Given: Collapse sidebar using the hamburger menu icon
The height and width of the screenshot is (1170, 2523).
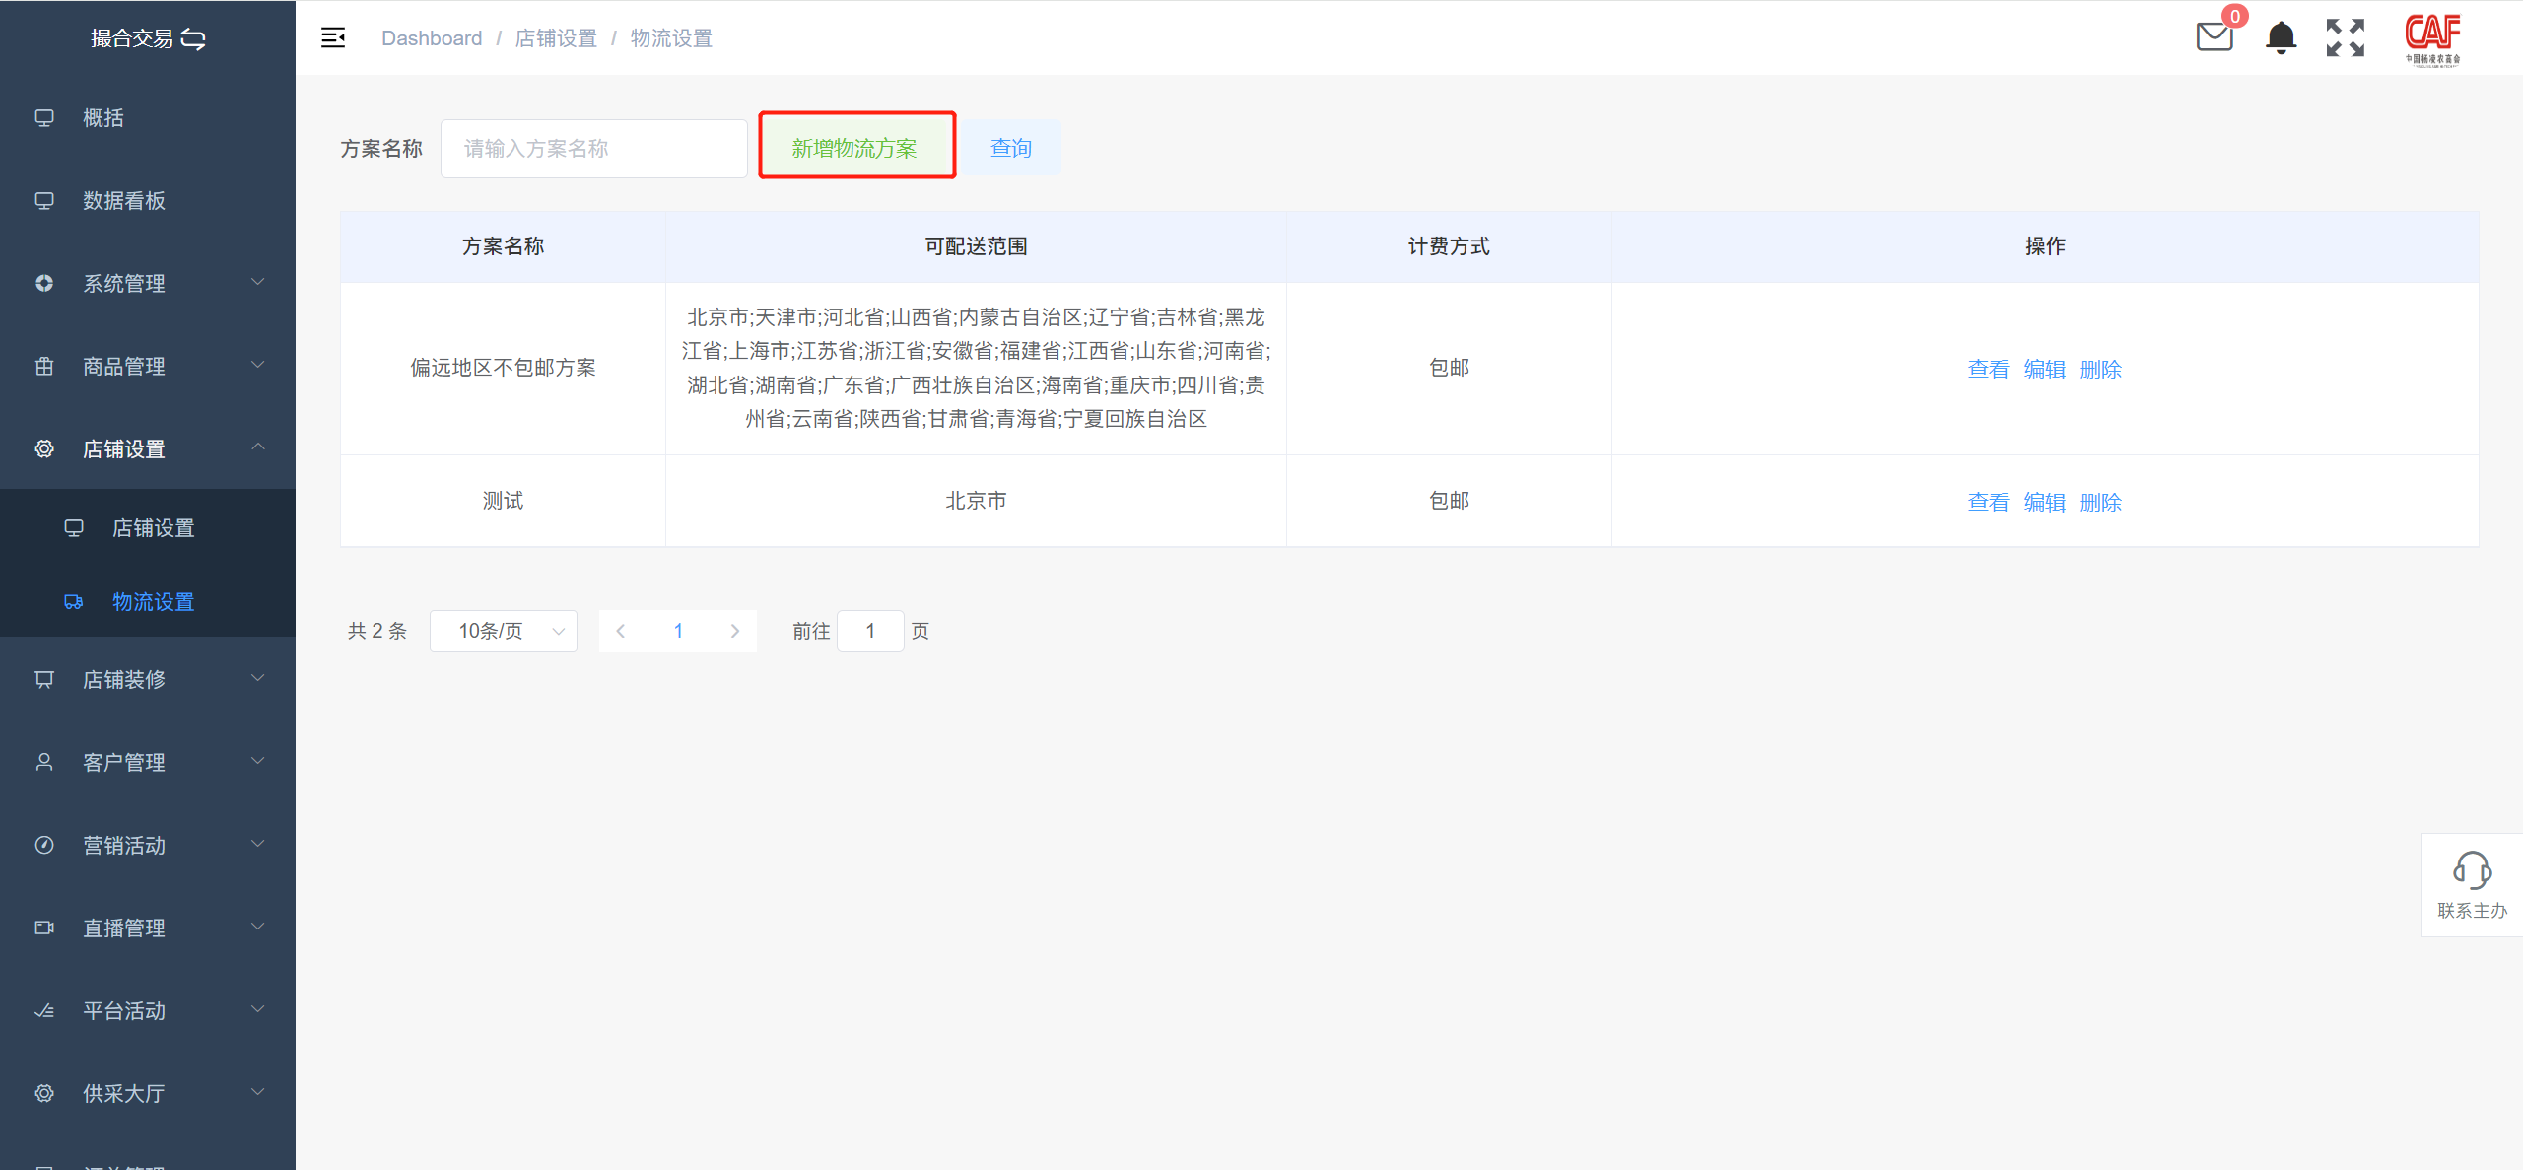Looking at the screenshot, I should 333,37.
